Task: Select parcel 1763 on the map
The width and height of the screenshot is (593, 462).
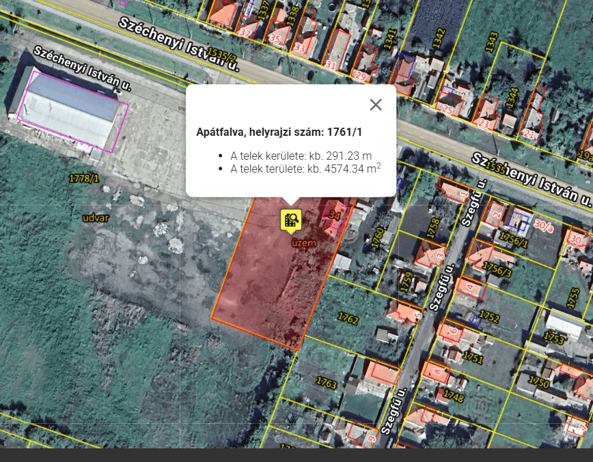Action: click(x=327, y=384)
